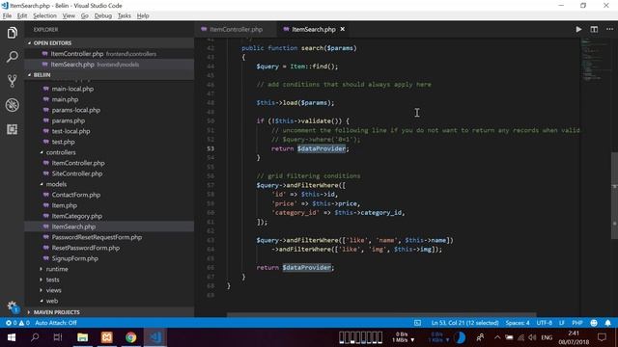Screen dimensions: 618x347
Task: Click the volume icon in system tray
Action: [532, 337]
